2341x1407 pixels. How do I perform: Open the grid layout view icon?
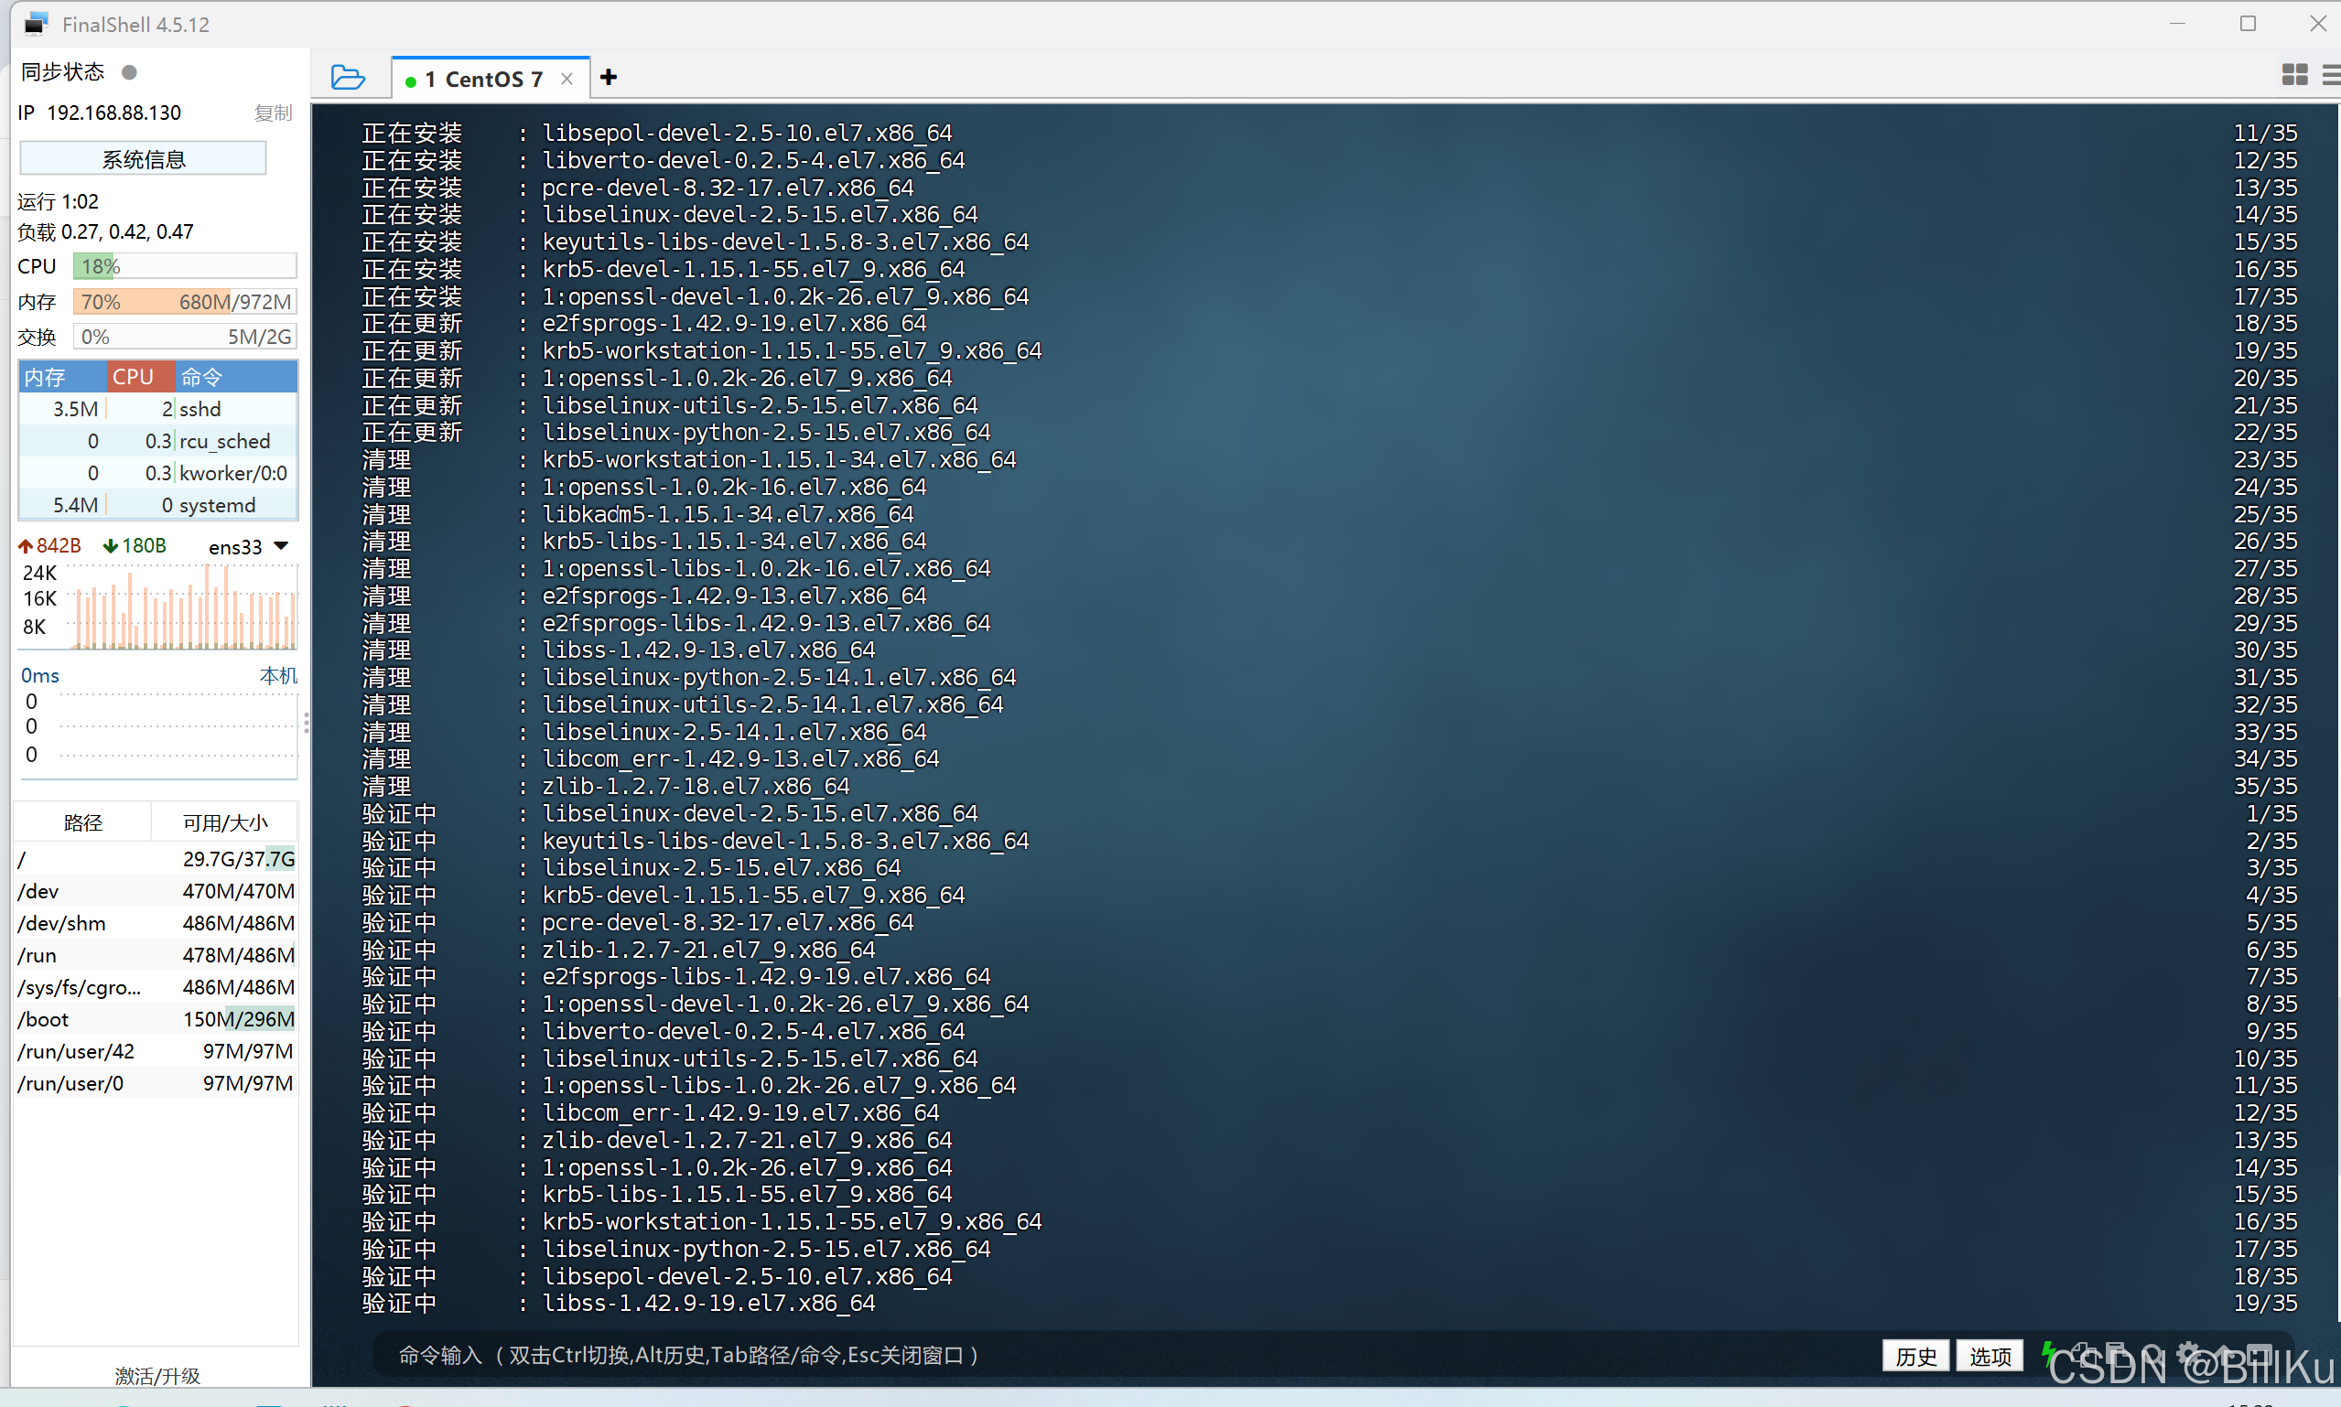click(2294, 75)
